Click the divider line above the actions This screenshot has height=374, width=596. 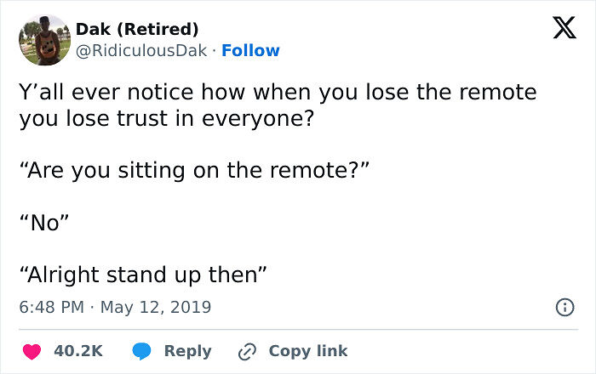pos(298,329)
